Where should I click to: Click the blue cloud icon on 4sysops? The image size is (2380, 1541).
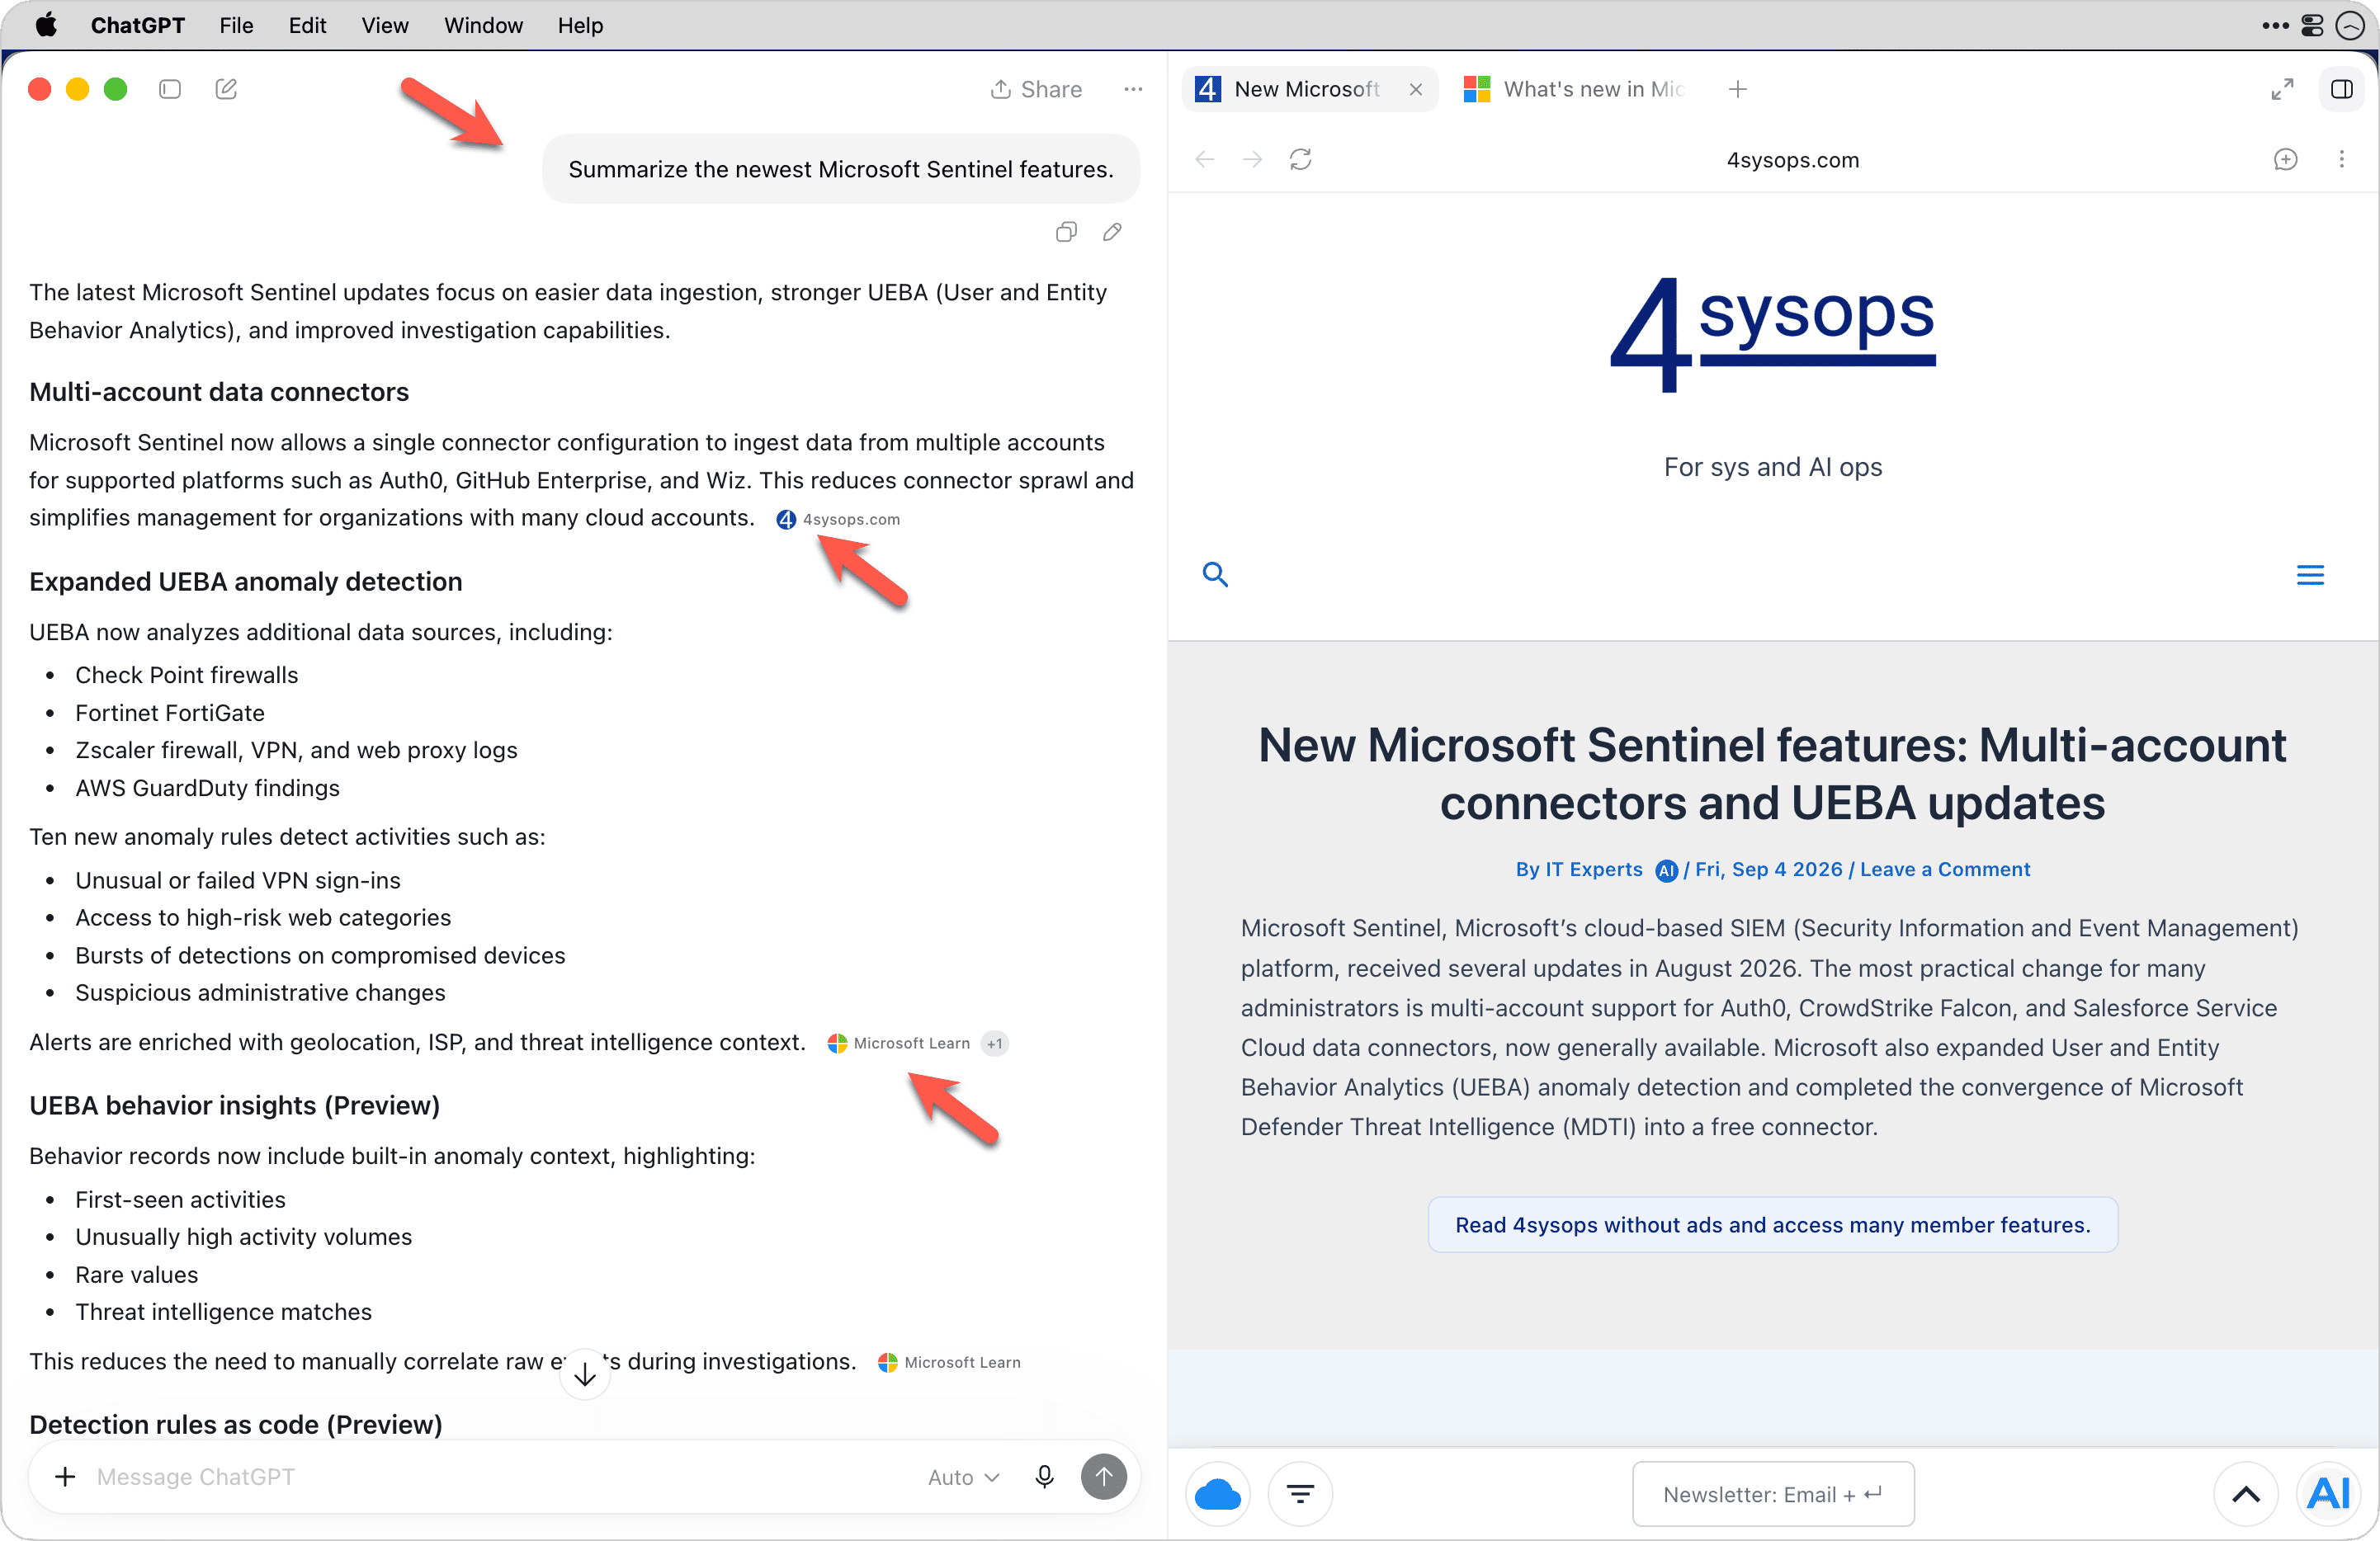click(1217, 1493)
